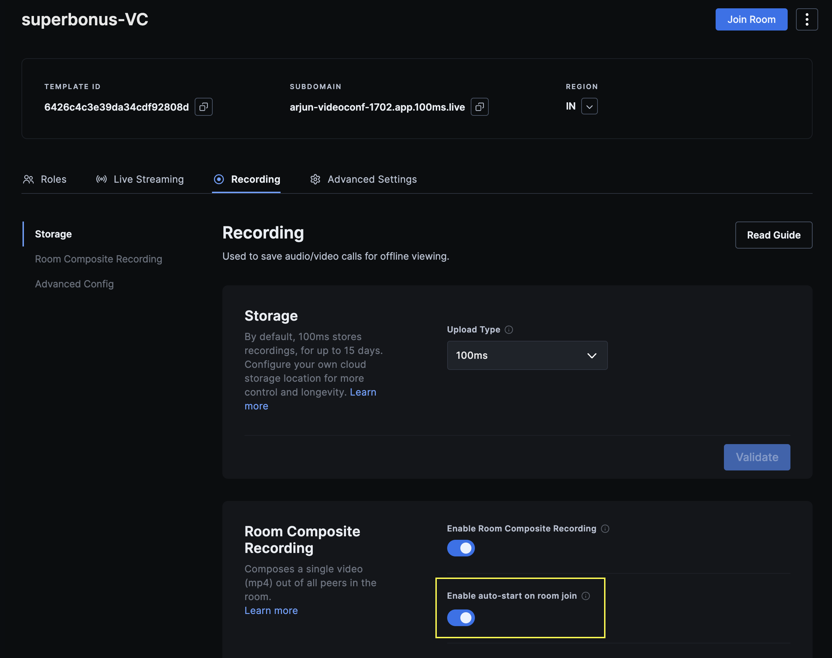Select the Roles tab
This screenshot has height=658, width=832.
coord(53,179)
